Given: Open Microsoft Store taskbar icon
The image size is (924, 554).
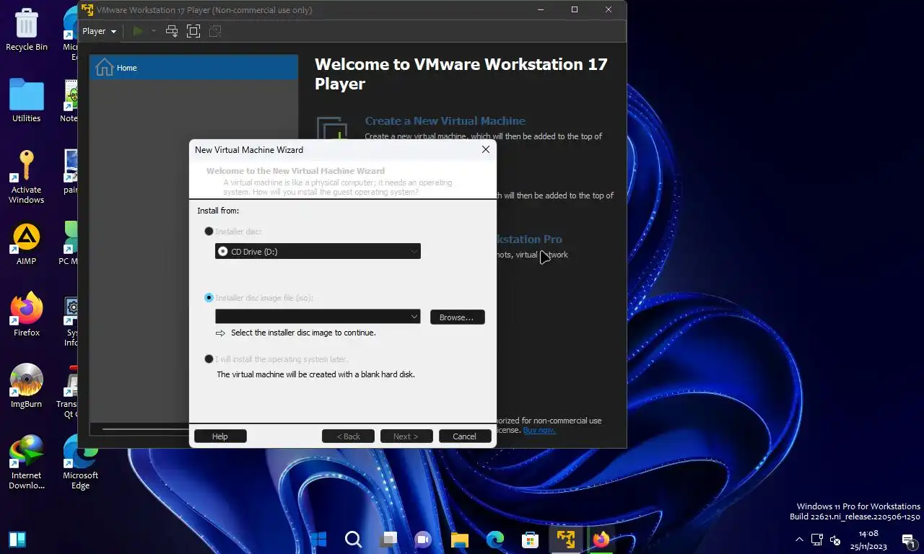Looking at the screenshot, I should coord(530,539).
